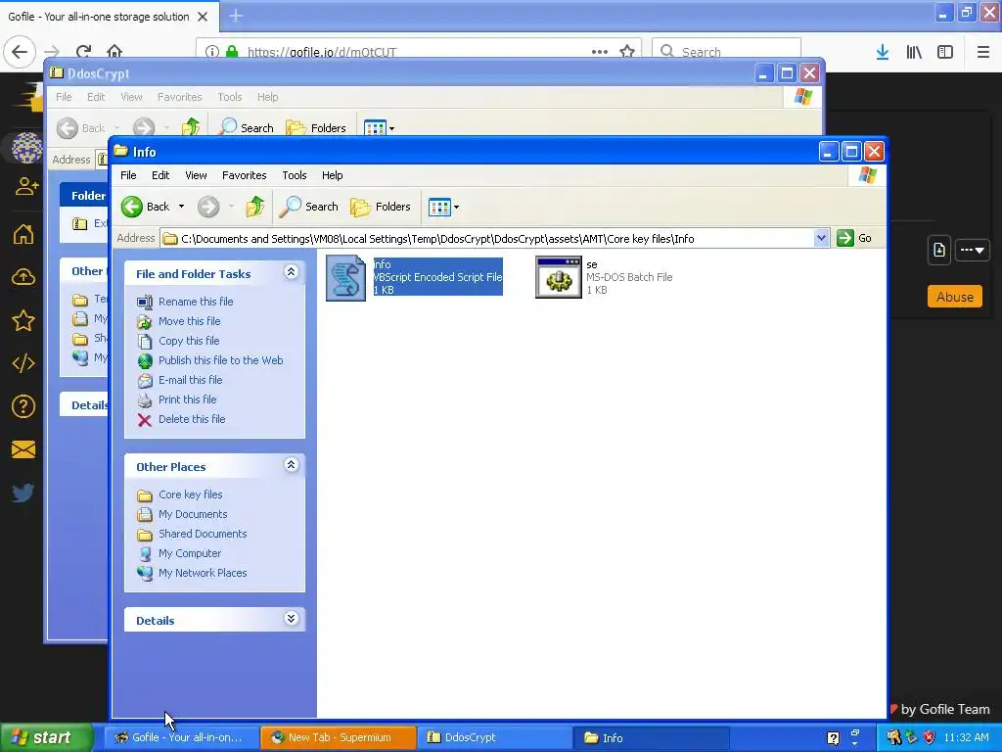Click Search in DdosCrypt window toolbar
Viewport: 1002px width, 752px height.
pos(247,128)
